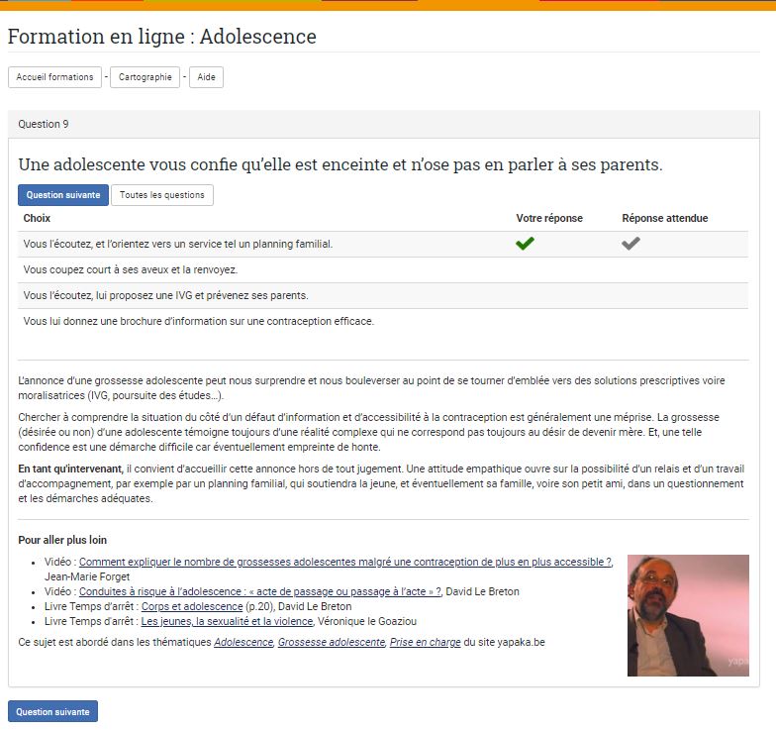Click the 'Pour aller plus loin' heading
Image resolution: width=776 pixels, height=731 pixels.
[x=62, y=540]
